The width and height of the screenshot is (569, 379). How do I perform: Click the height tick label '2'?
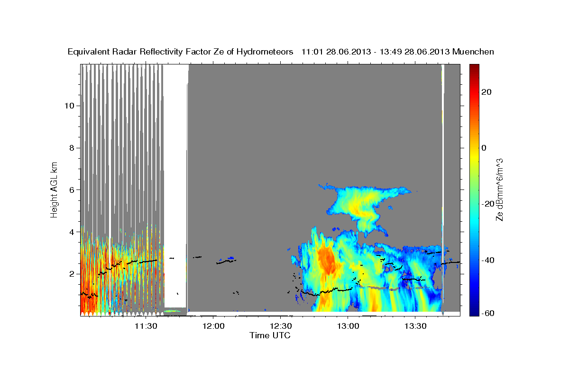point(72,274)
